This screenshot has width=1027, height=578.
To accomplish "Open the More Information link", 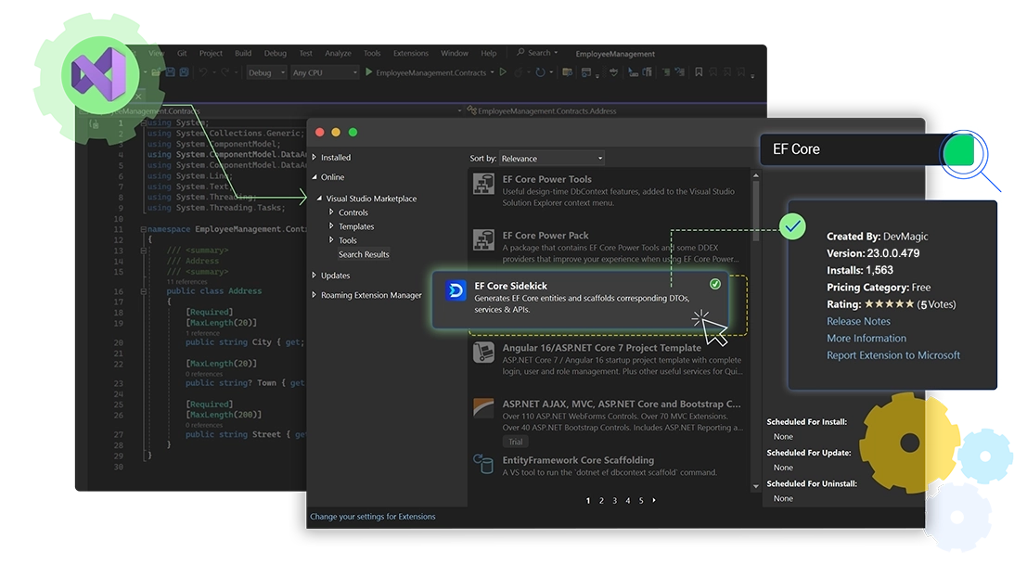I will pyautogui.click(x=867, y=338).
